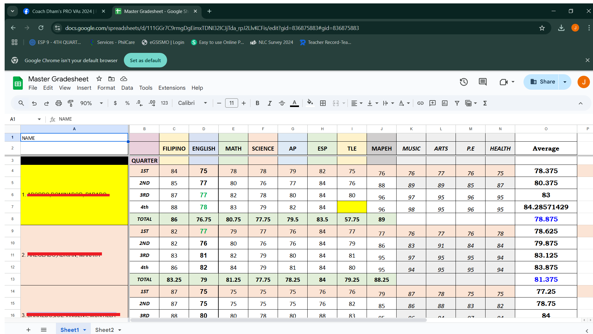The height and width of the screenshot is (334, 593).
Task: Click the font size input box
Action: point(231,103)
